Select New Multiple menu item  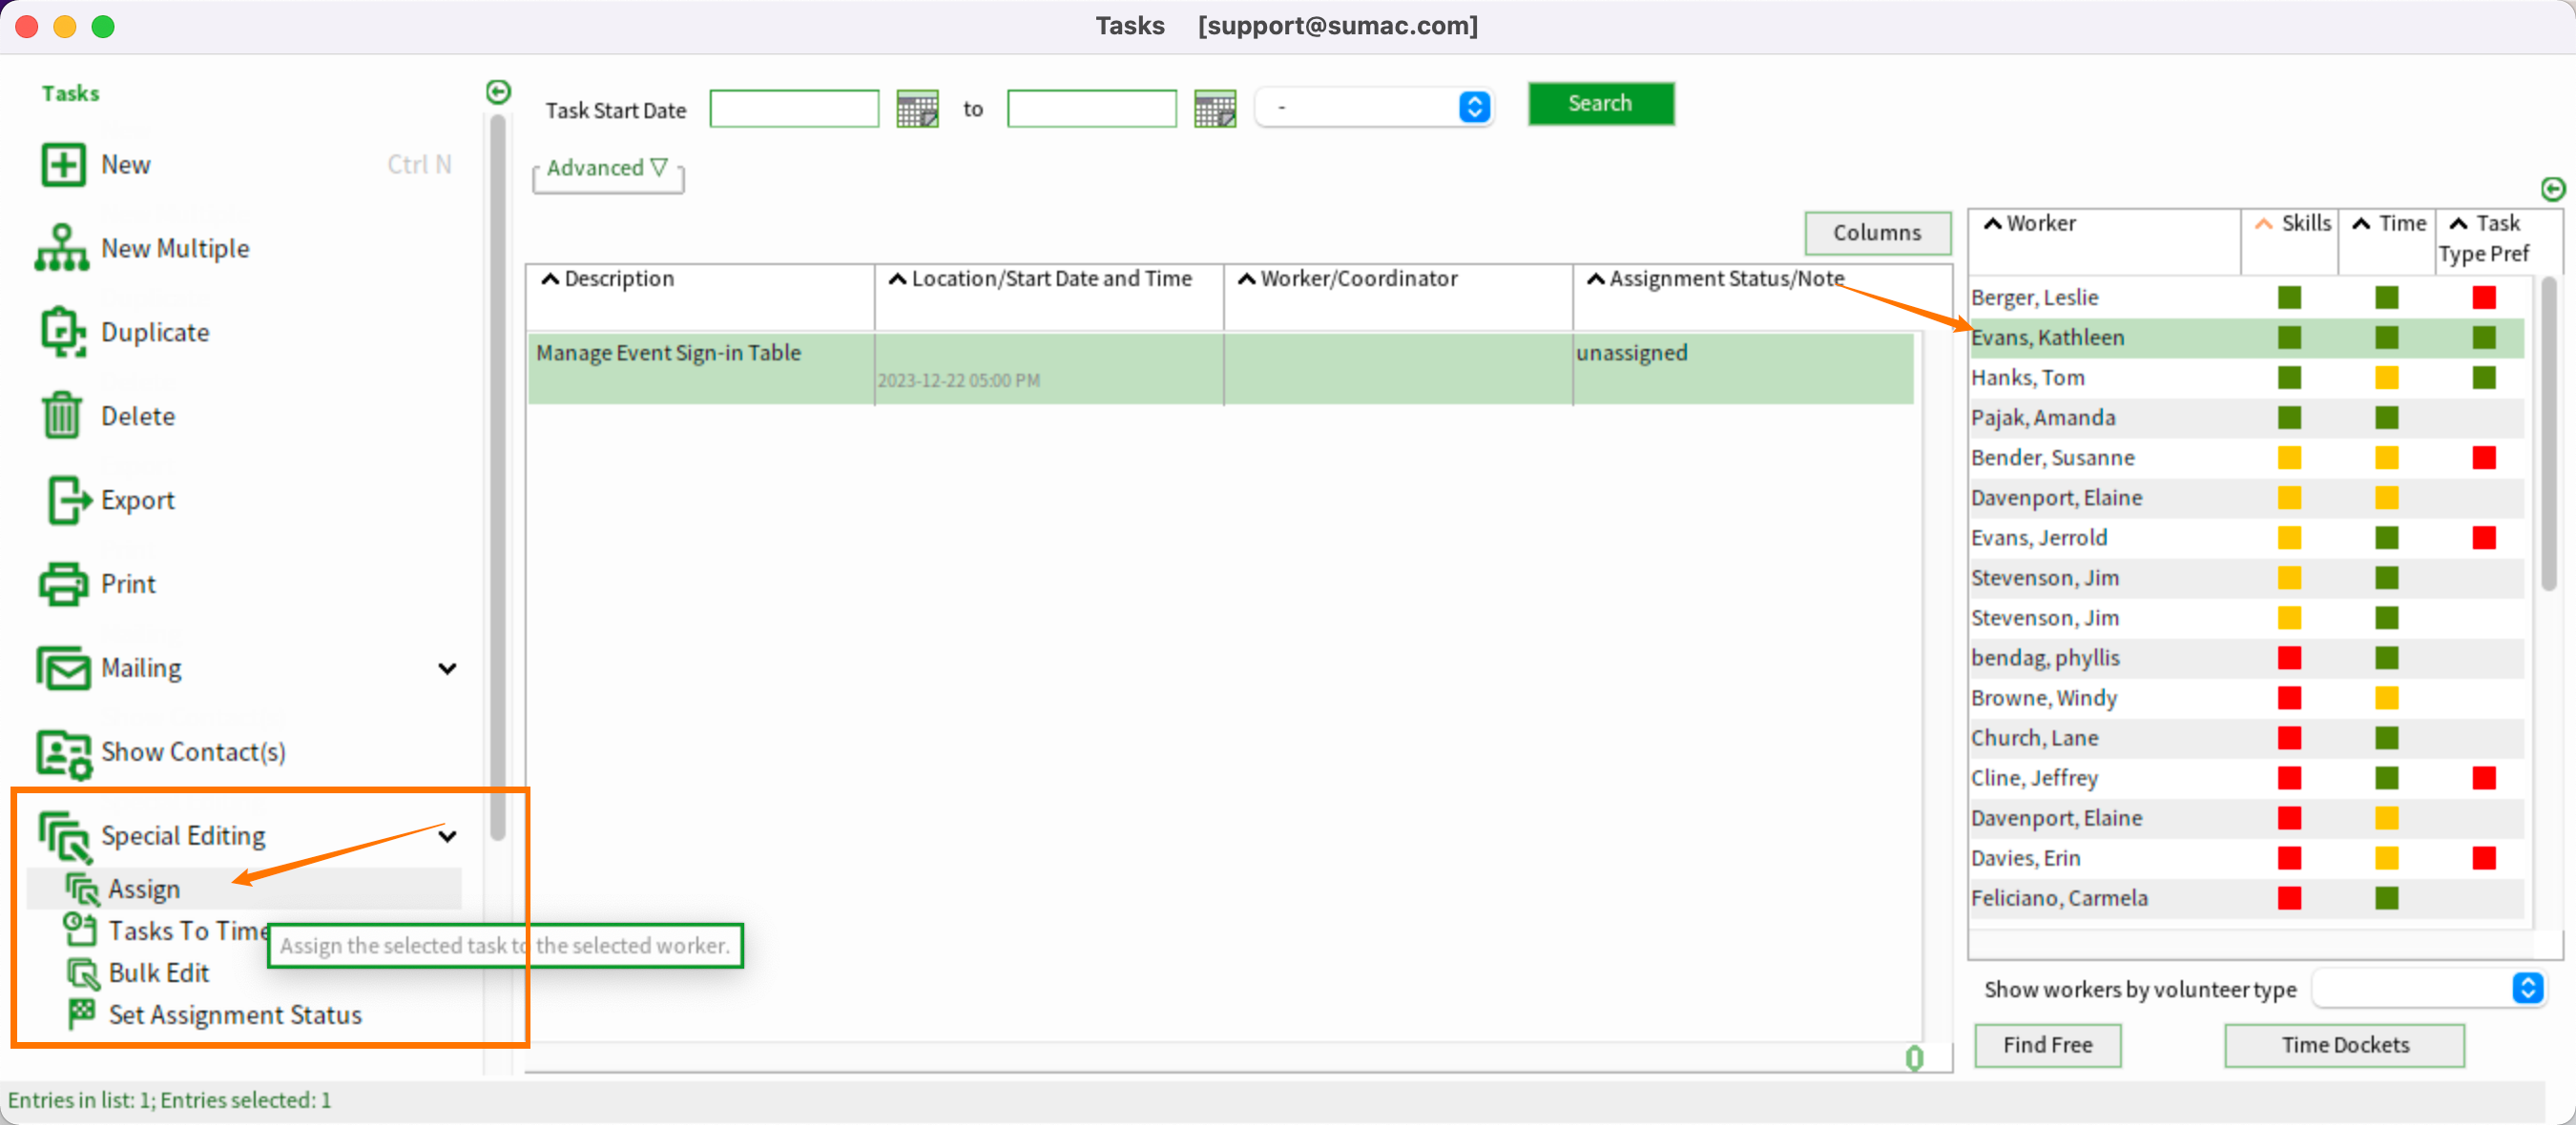(175, 249)
